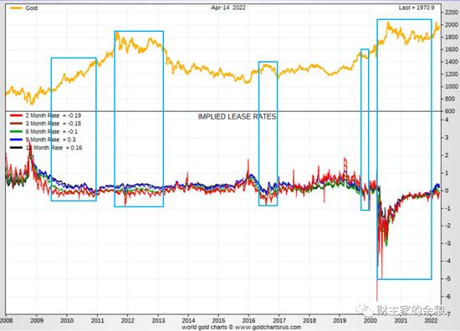Click the green 6 Month Rate legend swatch

[x=16, y=131]
